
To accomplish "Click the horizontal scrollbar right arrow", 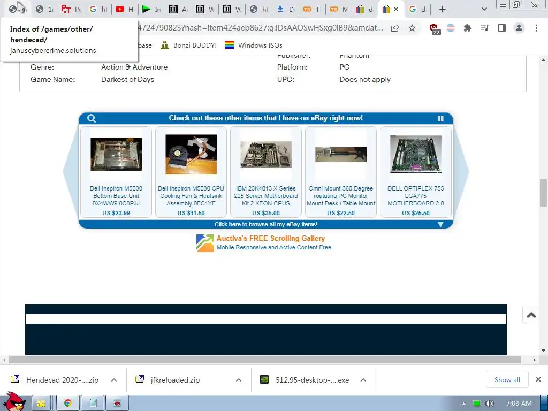I will pos(534,360).
